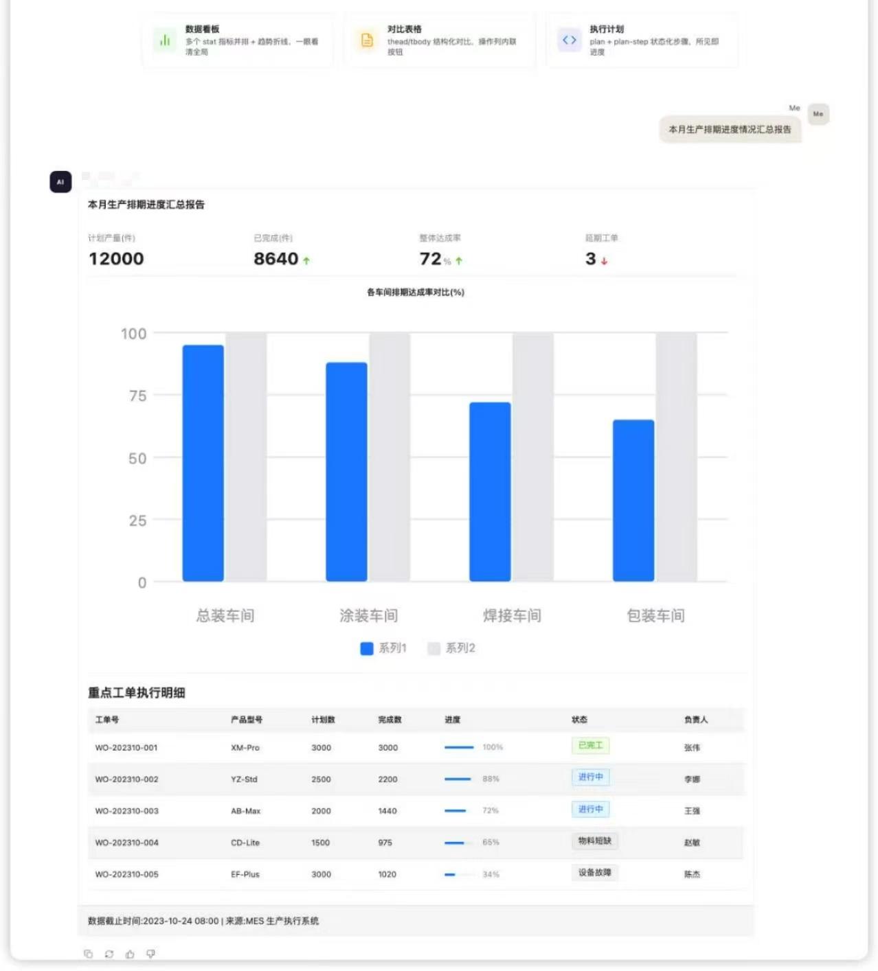Image resolution: width=878 pixels, height=971 pixels.
Task: Click the 进度 column header
Action: (453, 720)
